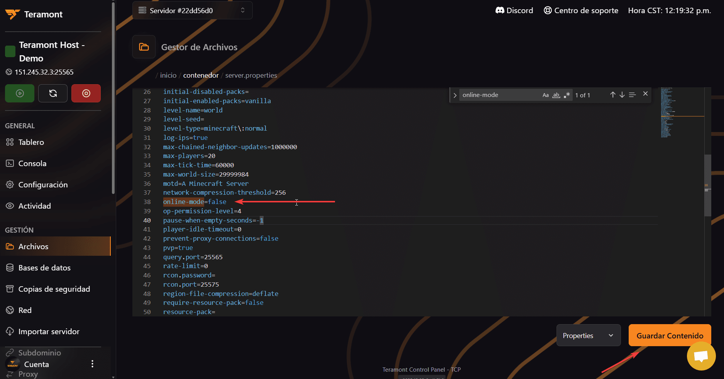Go to inicio breadcrumb

pyautogui.click(x=168, y=75)
